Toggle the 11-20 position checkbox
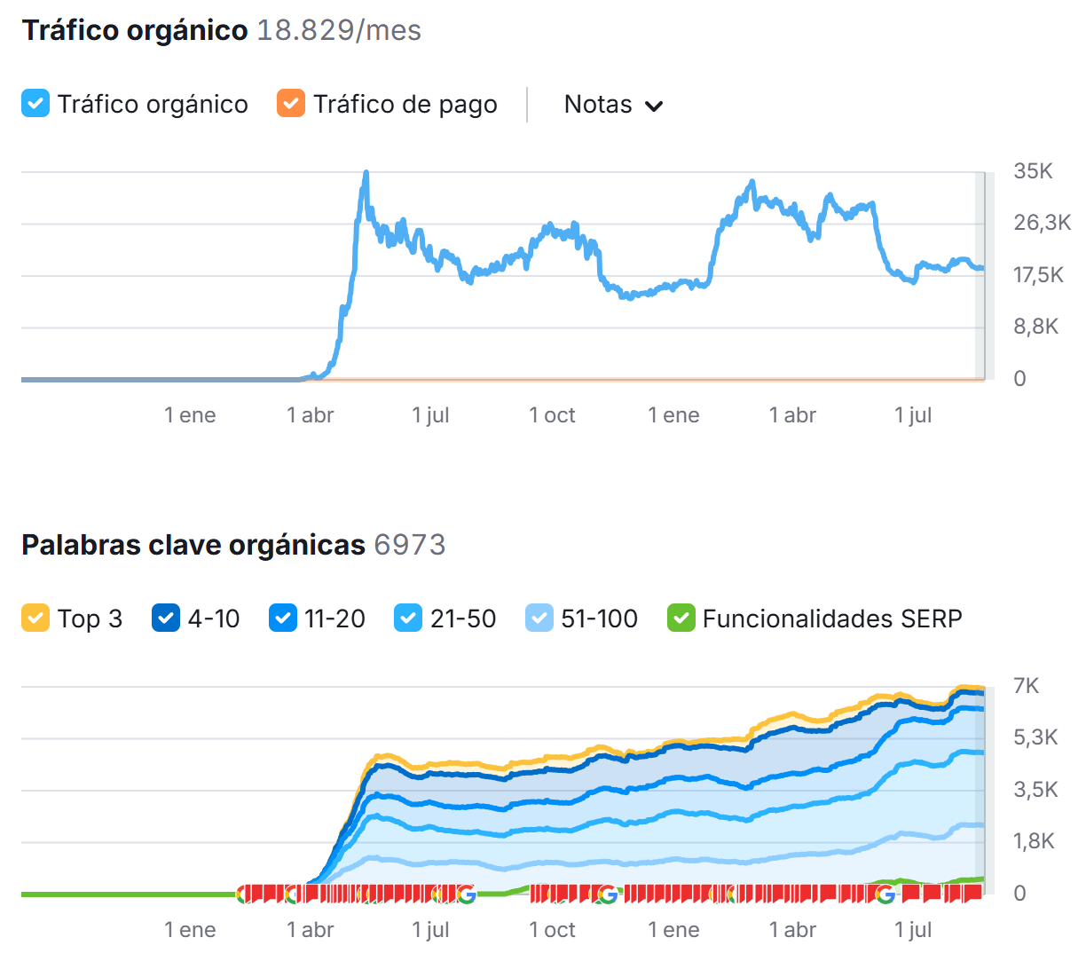Screen dimensions: 1086x977 tap(282, 619)
